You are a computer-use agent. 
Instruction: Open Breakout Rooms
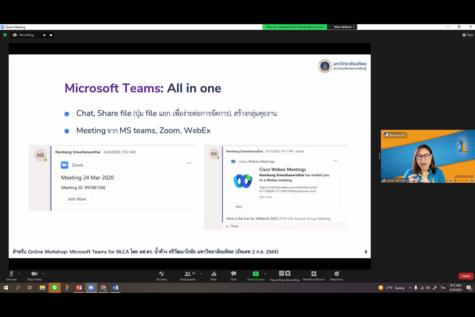314,274
